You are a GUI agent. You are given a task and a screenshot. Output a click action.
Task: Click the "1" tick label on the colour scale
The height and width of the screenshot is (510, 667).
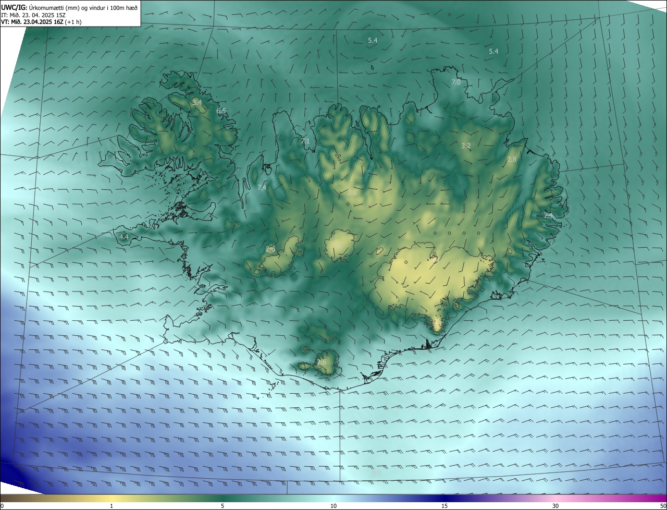coord(112,506)
